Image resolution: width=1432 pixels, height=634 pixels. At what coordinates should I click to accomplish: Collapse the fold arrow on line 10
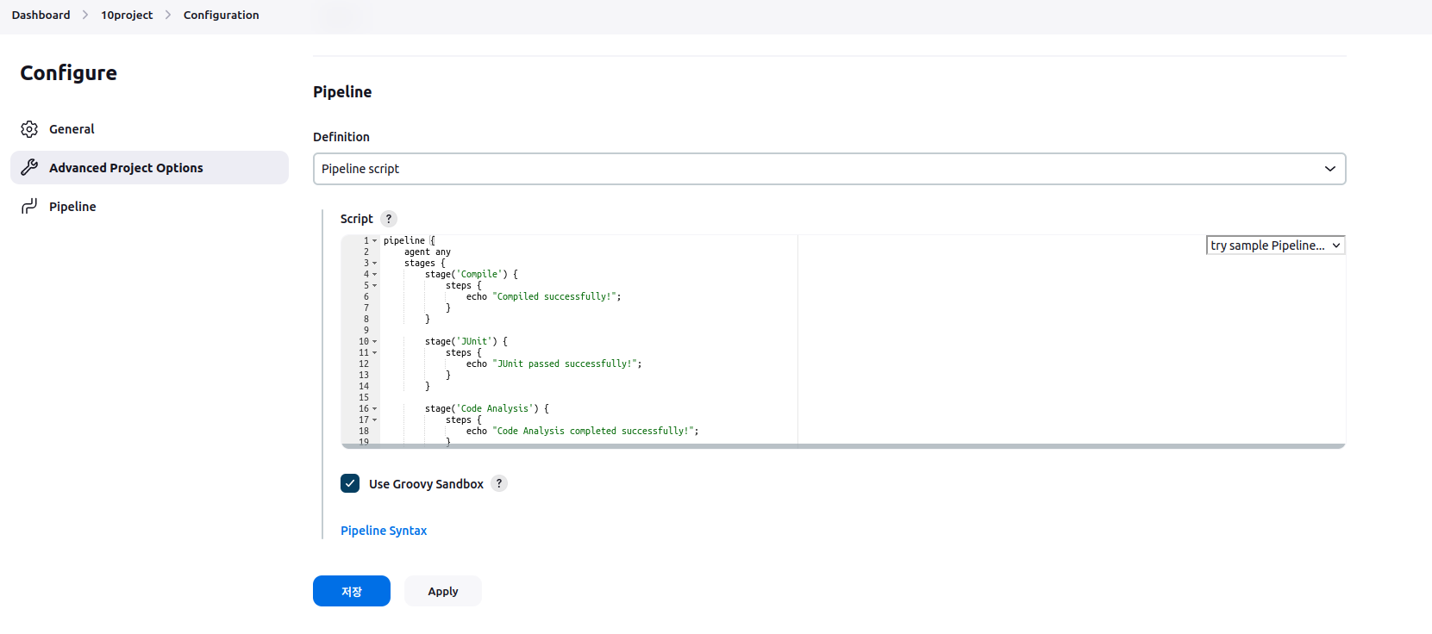pyautogui.click(x=374, y=342)
